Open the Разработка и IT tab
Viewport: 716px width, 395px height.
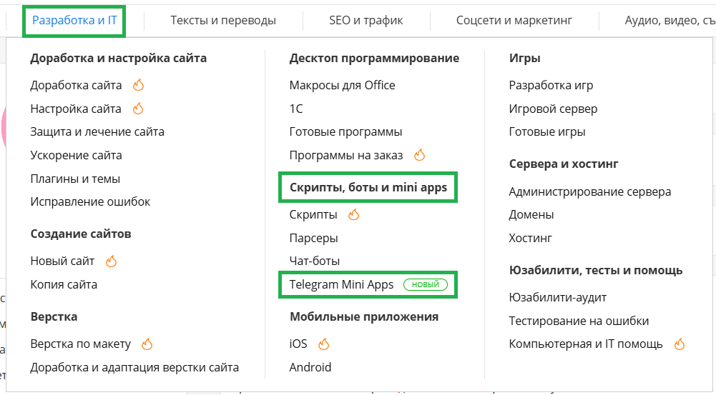(x=74, y=20)
